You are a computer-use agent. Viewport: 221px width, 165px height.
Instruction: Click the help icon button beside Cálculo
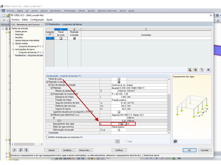tap(14, 150)
